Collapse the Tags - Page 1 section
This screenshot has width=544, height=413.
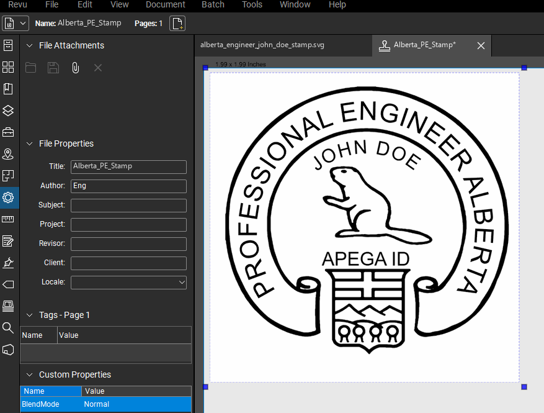(x=30, y=315)
